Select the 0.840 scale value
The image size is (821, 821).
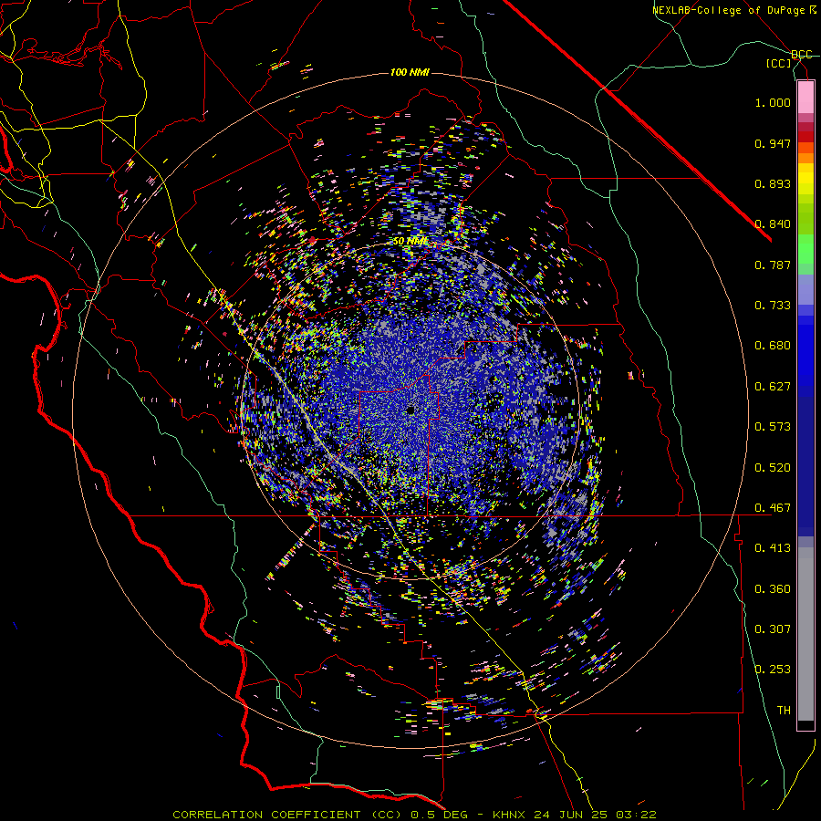coord(773,224)
